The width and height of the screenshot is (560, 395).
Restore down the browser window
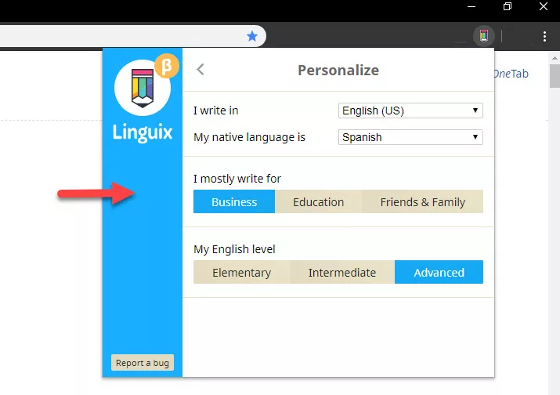508,7
